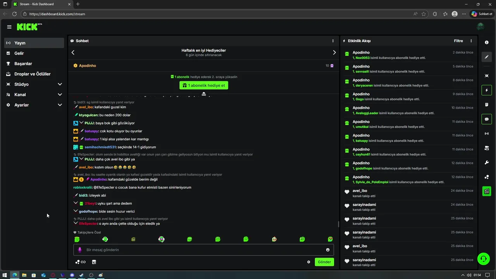The height and width of the screenshot is (279, 496).
Task: Open the emoji picker in the message box
Action: coord(328,250)
